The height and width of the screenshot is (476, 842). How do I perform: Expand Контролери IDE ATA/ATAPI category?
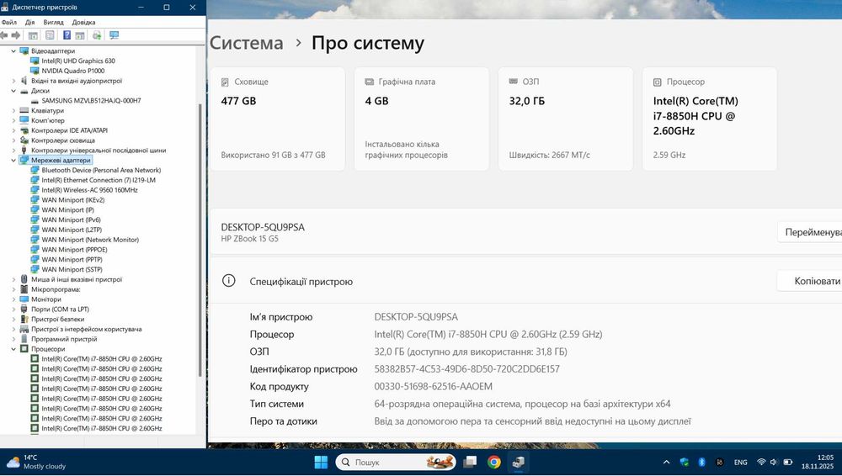[x=14, y=130]
